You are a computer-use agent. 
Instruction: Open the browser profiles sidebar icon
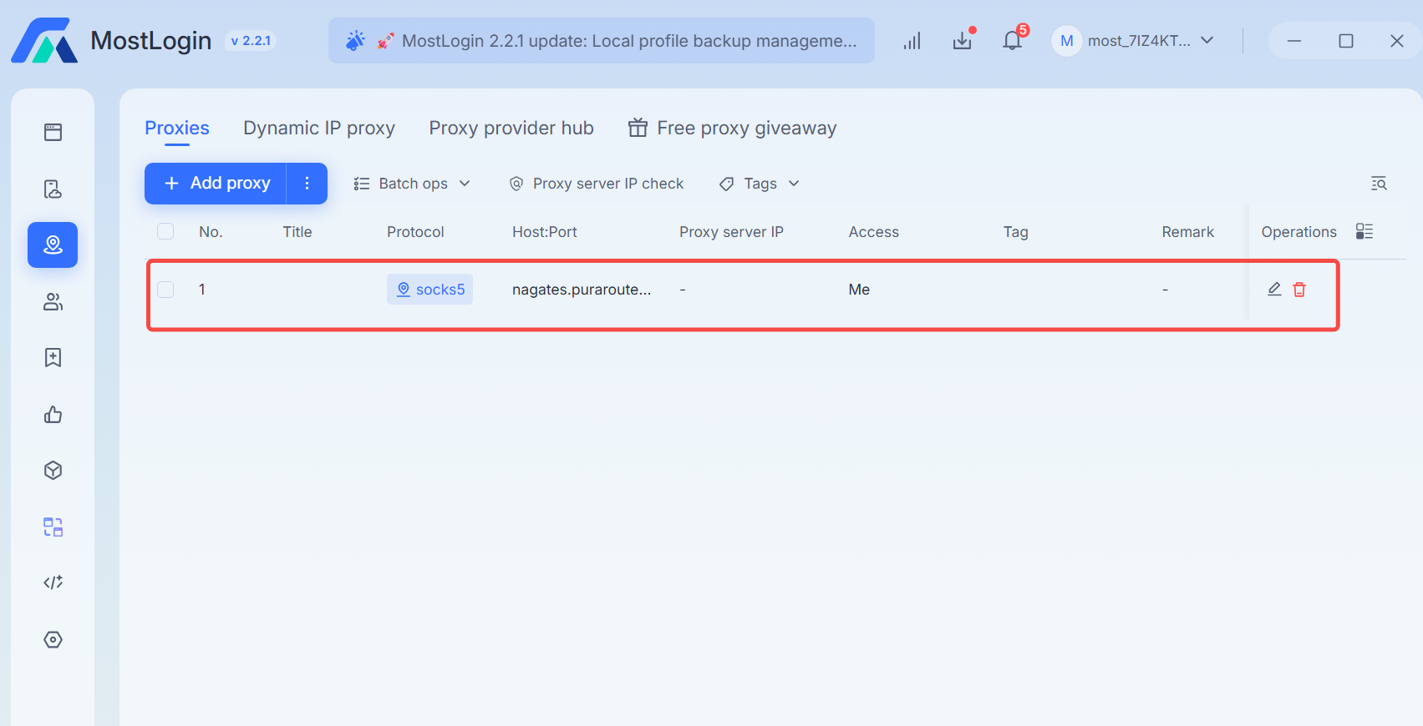click(53, 132)
